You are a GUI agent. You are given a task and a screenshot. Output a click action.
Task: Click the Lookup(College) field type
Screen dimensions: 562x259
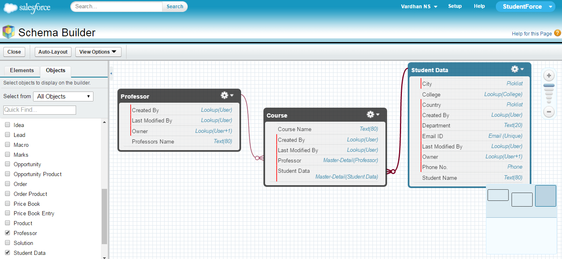[x=503, y=94]
